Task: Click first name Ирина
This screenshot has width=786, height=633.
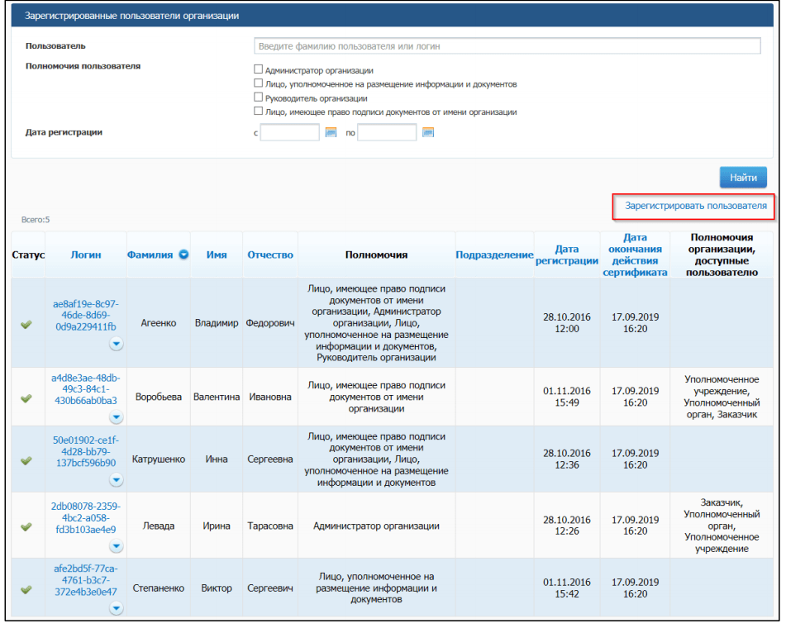Action: coord(217,526)
